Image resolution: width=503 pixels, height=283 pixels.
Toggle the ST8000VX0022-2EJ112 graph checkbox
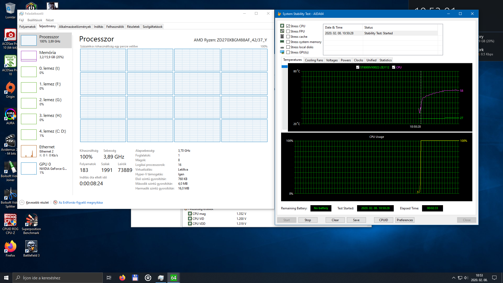[358, 67]
